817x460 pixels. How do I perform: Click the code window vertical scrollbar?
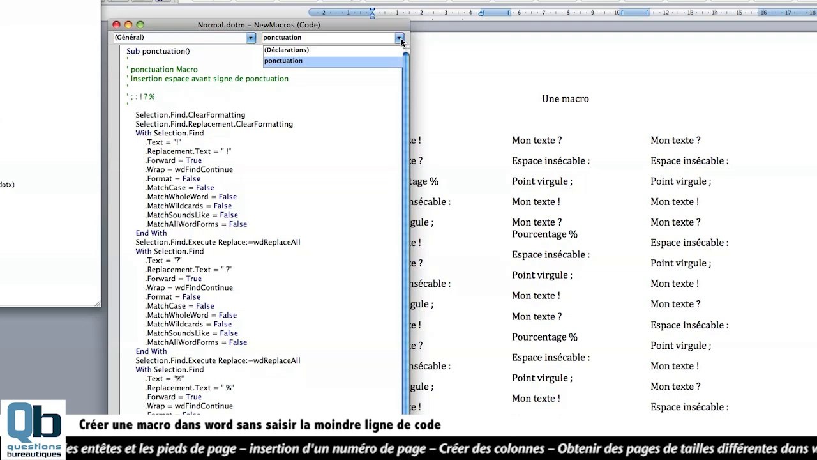[406, 230]
